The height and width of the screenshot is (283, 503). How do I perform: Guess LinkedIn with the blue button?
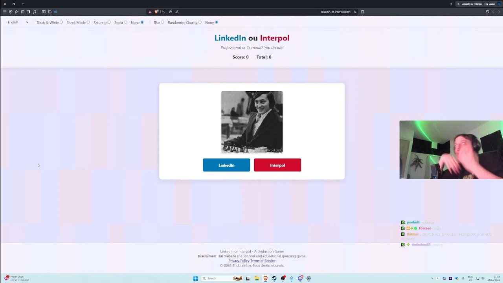point(226,165)
